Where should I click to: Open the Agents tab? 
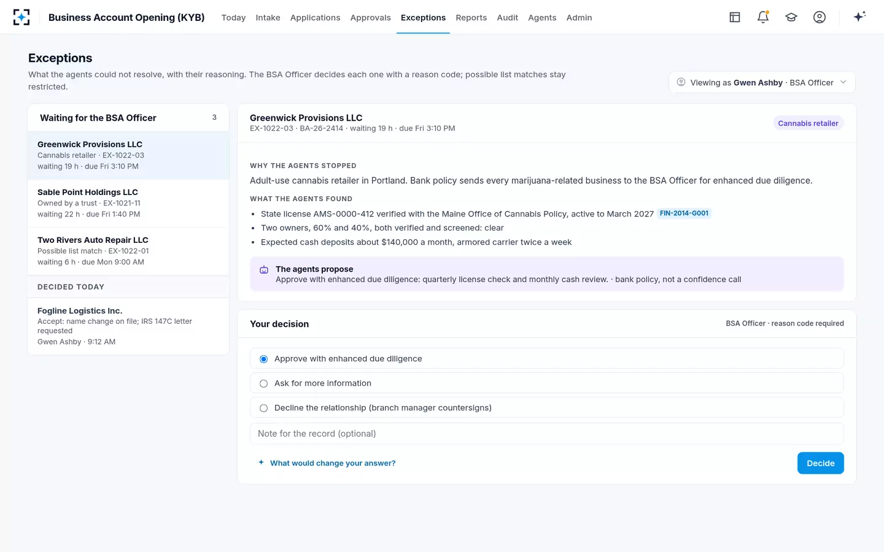coord(542,18)
